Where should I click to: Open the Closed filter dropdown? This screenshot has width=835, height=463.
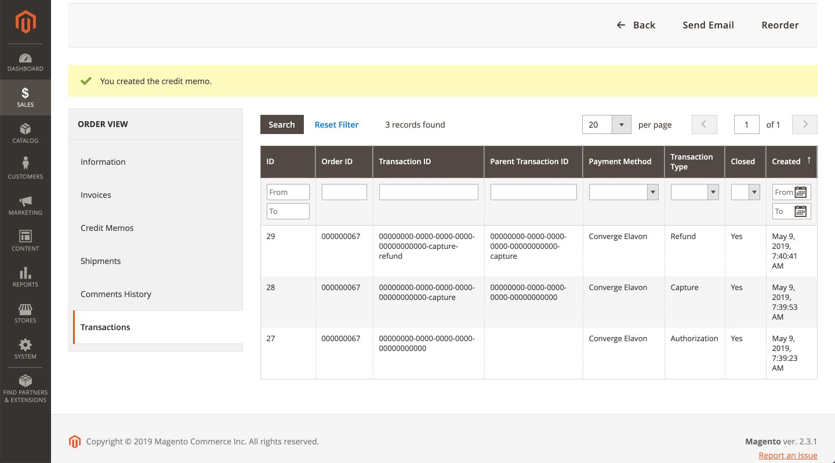(x=746, y=192)
